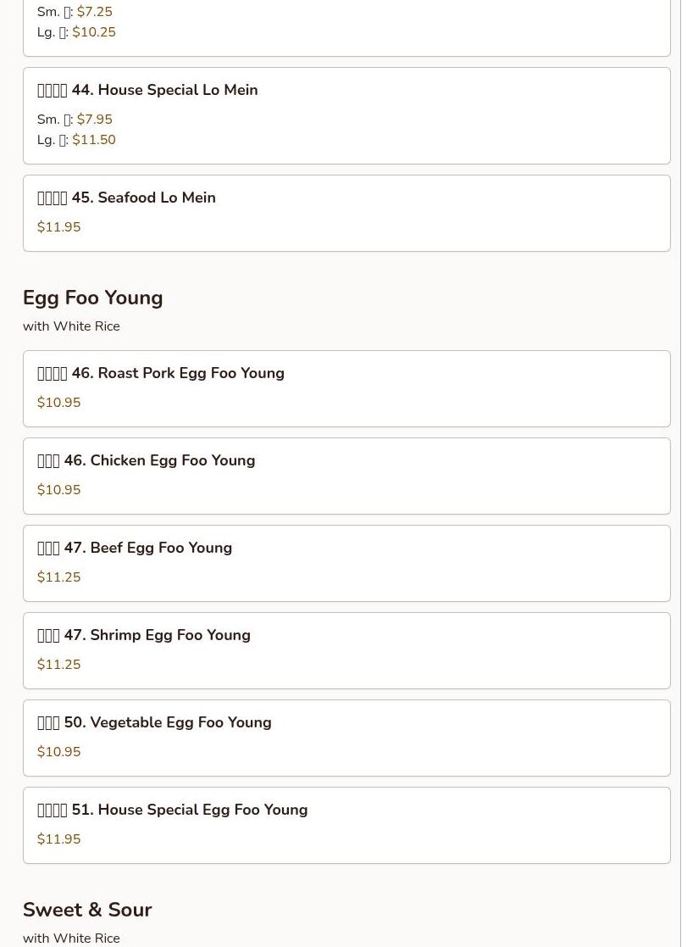Click the Vegetable Egg Foo Young price

click(59, 752)
